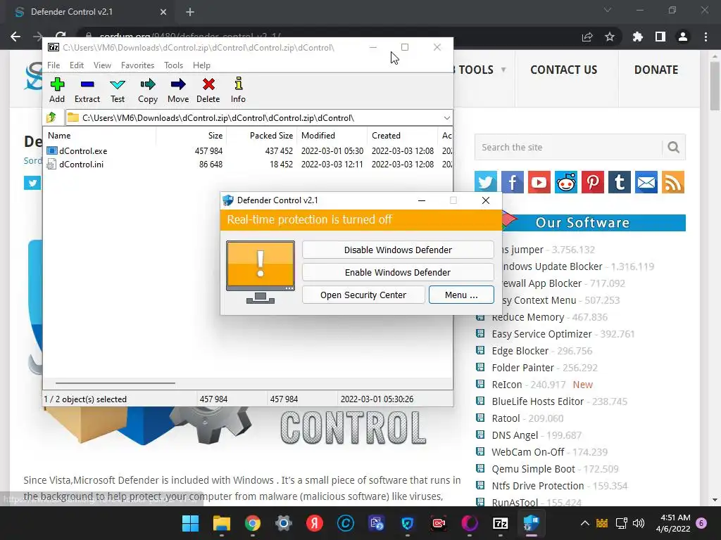Image resolution: width=721 pixels, height=540 pixels.
Task: Click the search magnifier icon on the site
Action: click(x=673, y=148)
